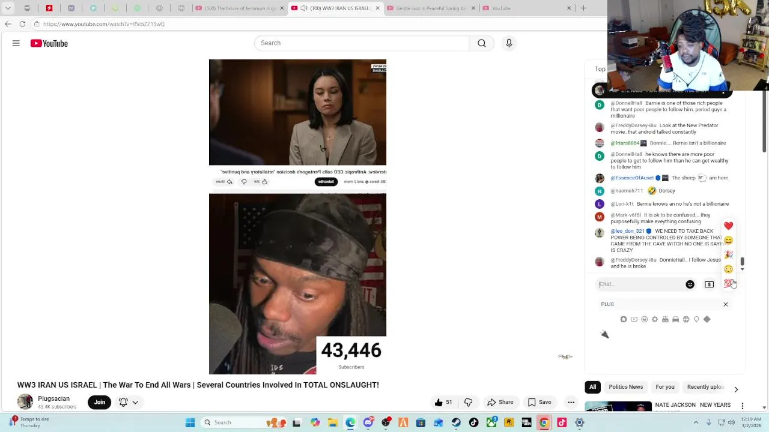Select the Recently uploaded filter chip
Viewport: 769px width, 432px height.
pyautogui.click(x=705, y=387)
